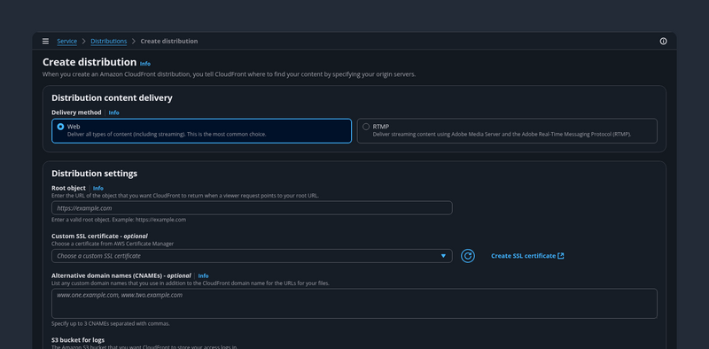Screen dimensions: 709x349
Task: Select the Web delivery method radio
Action: click(60, 127)
